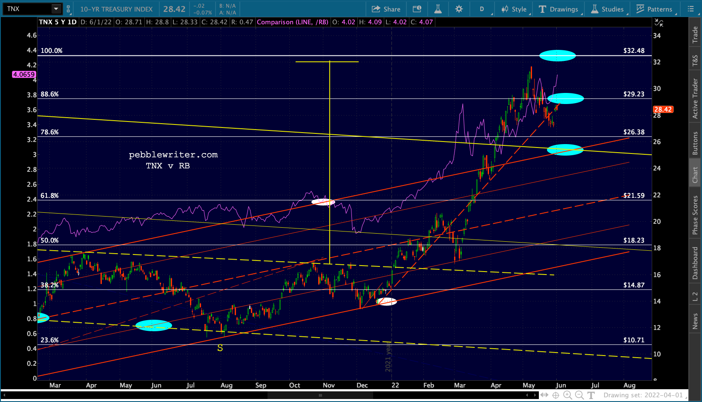This screenshot has height=402, width=702.
Task: Switch to the Buttons sidebar tab
Action: tap(695, 143)
